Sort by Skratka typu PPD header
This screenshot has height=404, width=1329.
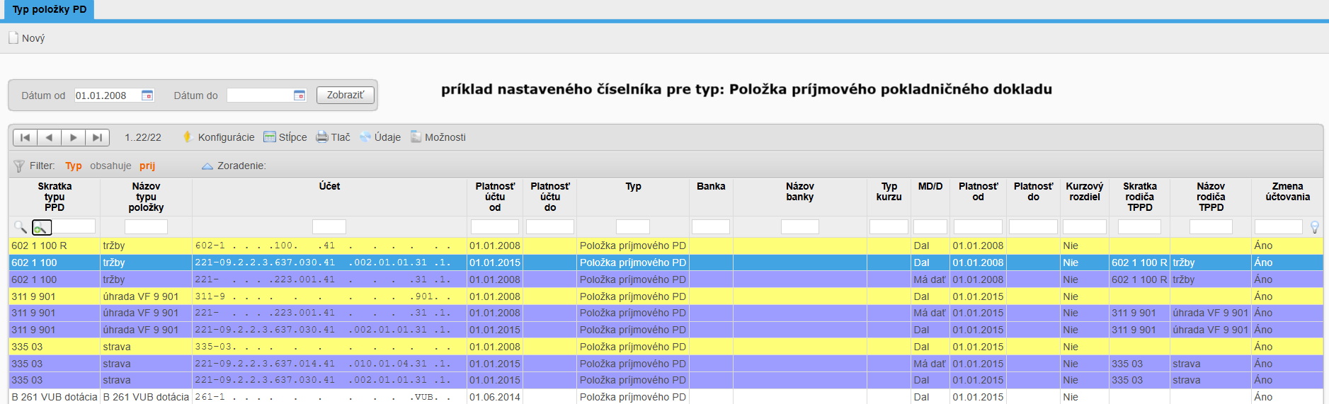click(x=55, y=197)
